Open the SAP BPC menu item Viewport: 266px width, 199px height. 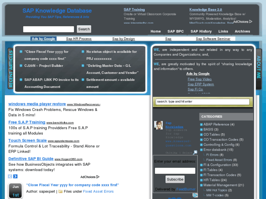point(176,31)
